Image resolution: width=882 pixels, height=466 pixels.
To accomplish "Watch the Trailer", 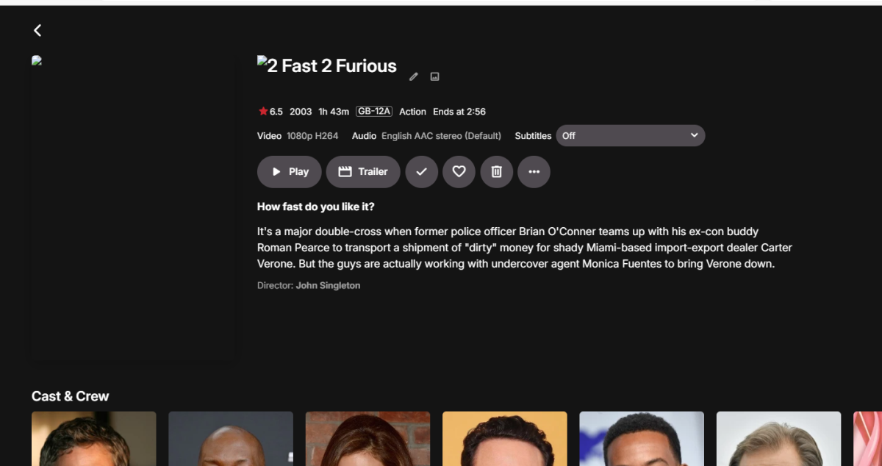I will (363, 172).
